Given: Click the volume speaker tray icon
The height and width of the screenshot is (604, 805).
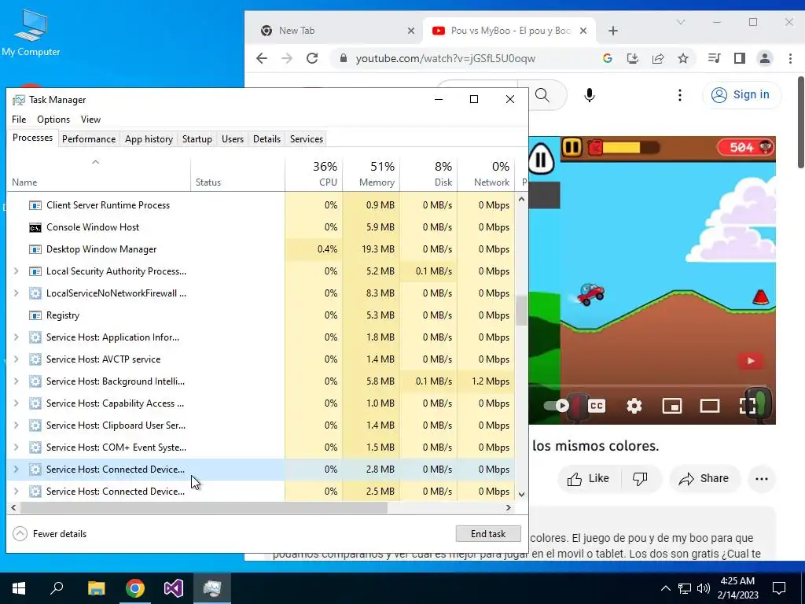Looking at the screenshot, I should [x=704, y=588].
